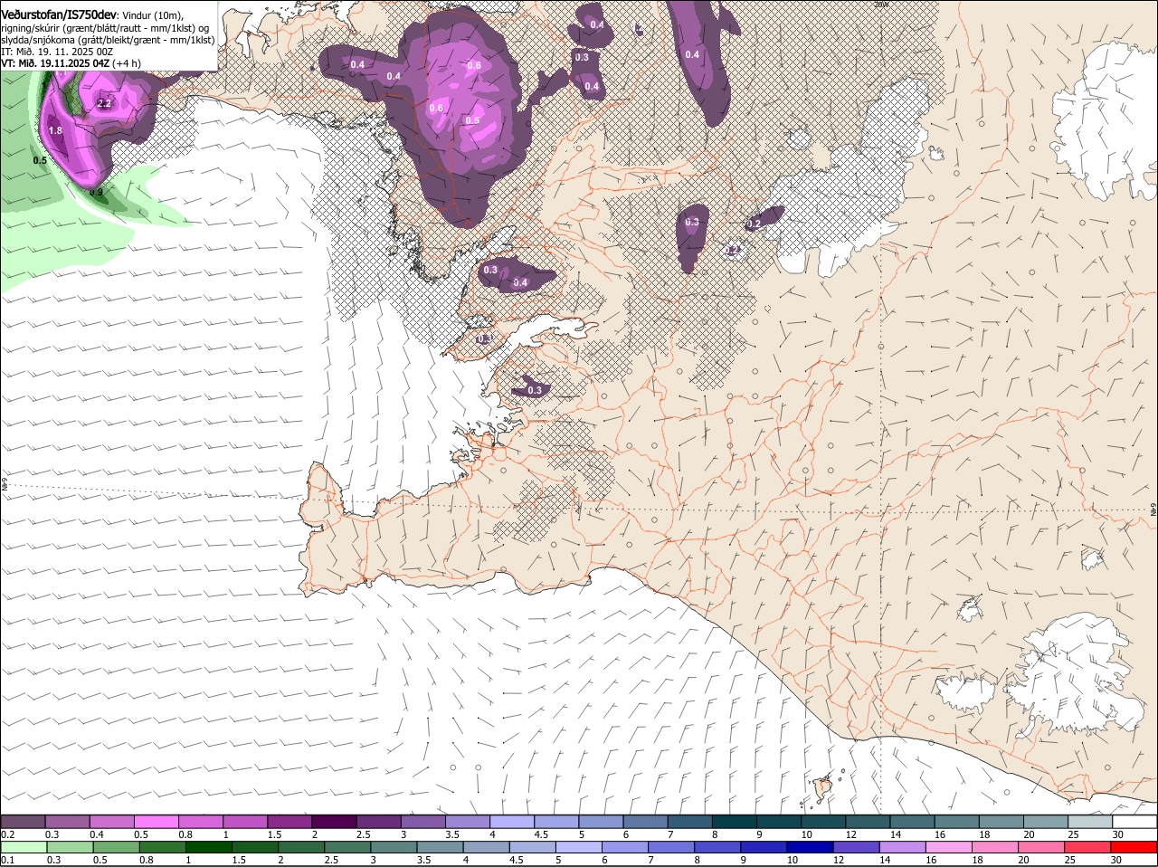Click the white 0.5 value in the bright purple area
1158x867 pixels.
pyautogui.click(x=472, y=120)
